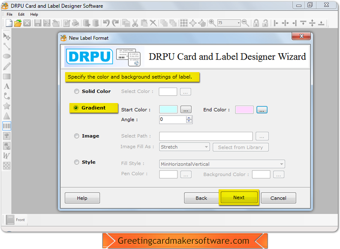Switch to the Front tab
340x249 pixels.
[x=15, y=220]
